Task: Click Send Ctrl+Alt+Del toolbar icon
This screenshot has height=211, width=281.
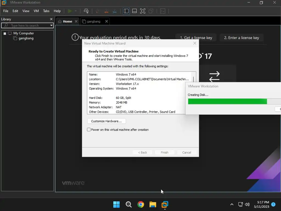Action: (x=86, y=11)
